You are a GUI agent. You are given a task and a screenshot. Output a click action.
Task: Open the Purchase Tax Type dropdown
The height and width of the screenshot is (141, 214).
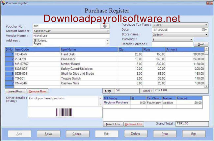click(x=206, y=25)
